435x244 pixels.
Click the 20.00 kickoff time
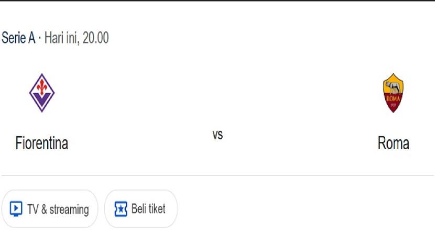[x=95, y=38]
